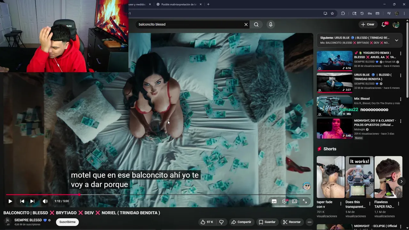Viewport: 409px width, 230px height.
Task: Skip to next video in playlist
Action: click(32, 201)
